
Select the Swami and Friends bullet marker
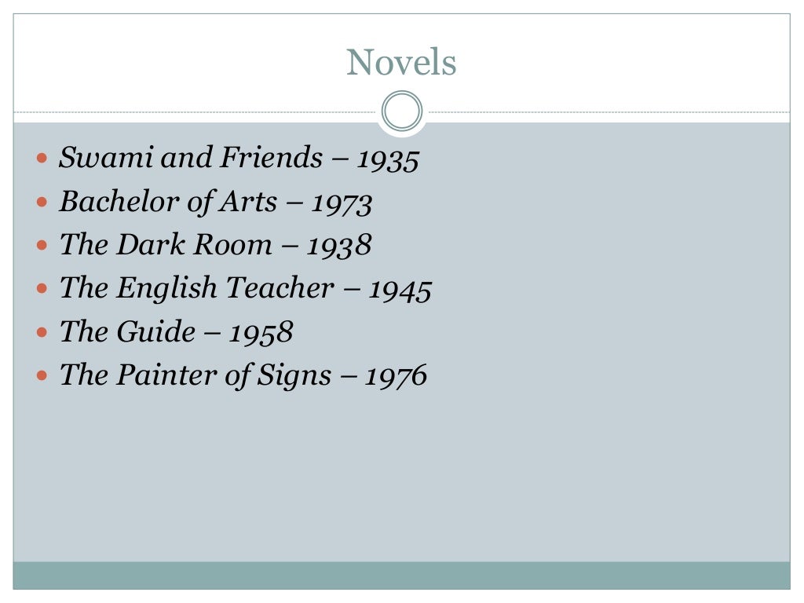click(42, 158)
